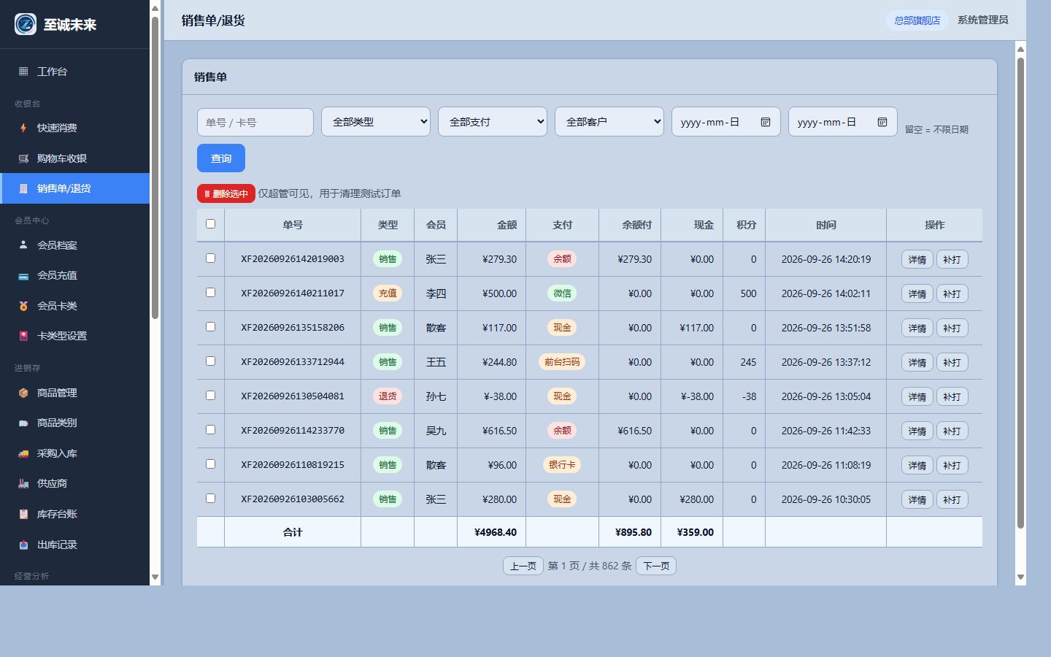Viewport: 1051px width, 657px height.
Task: Check the row for order XF20260926135158206
Action: tap(211, 327)
